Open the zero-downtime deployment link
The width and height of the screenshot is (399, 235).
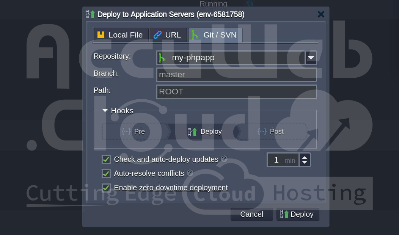[x=184, y=188]
